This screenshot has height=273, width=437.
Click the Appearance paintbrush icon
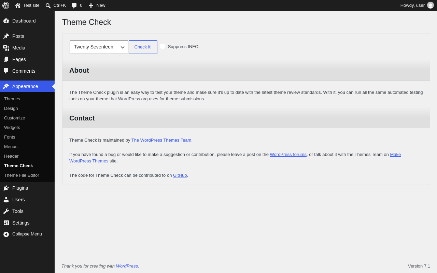(x=6, y=86)
